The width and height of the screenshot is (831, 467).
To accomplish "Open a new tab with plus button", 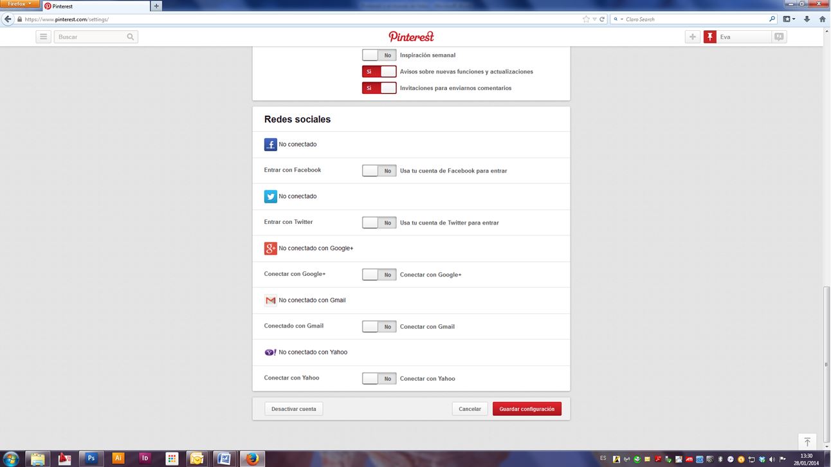I will coord(156,6).
